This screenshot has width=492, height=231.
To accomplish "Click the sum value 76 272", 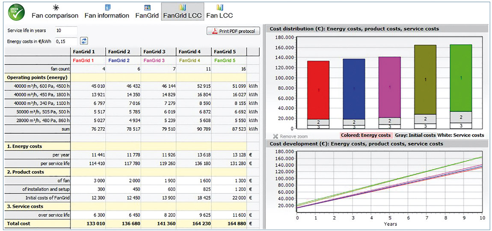I will [88, 129].
